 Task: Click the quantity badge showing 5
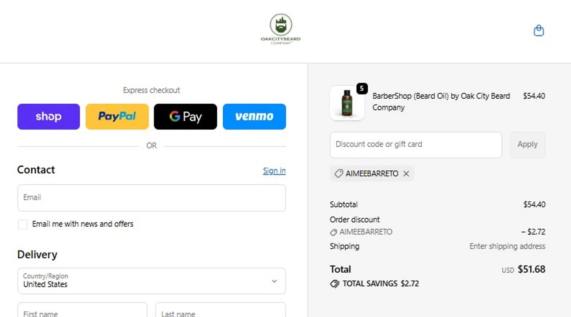(x=362, y=88)
